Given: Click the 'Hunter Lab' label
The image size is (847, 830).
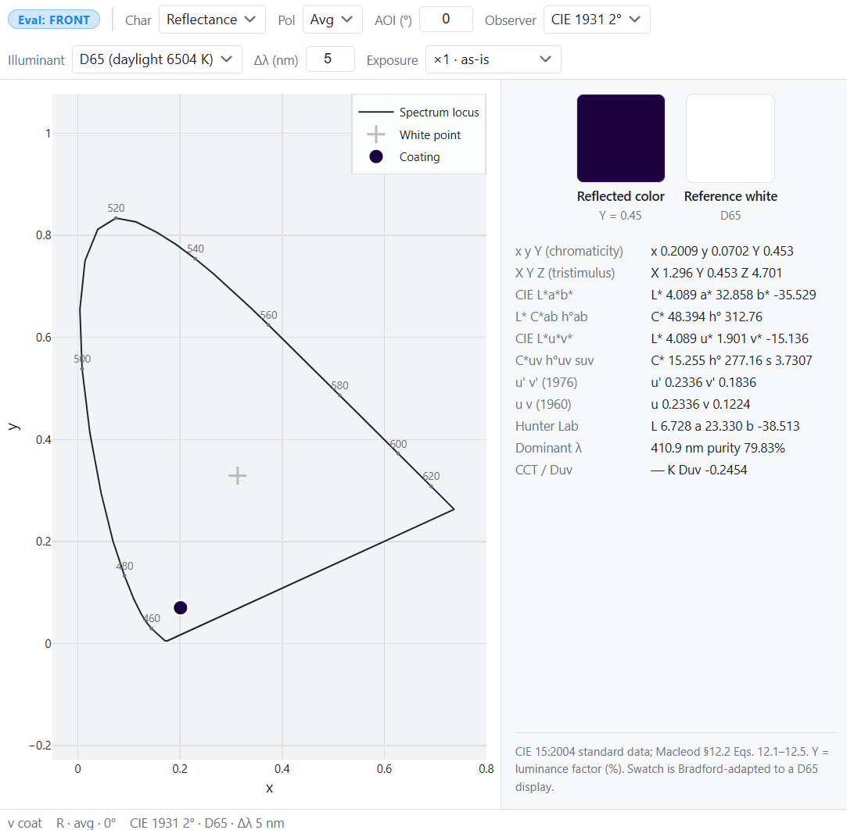Looking at the screenshot, I should [x=547, y=427].
